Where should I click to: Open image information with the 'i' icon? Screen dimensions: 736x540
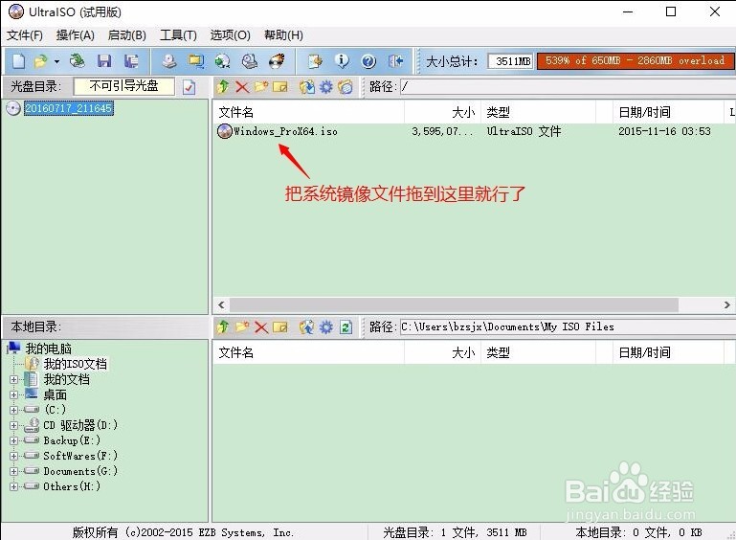pyautogui.click(x=342, y=61)
